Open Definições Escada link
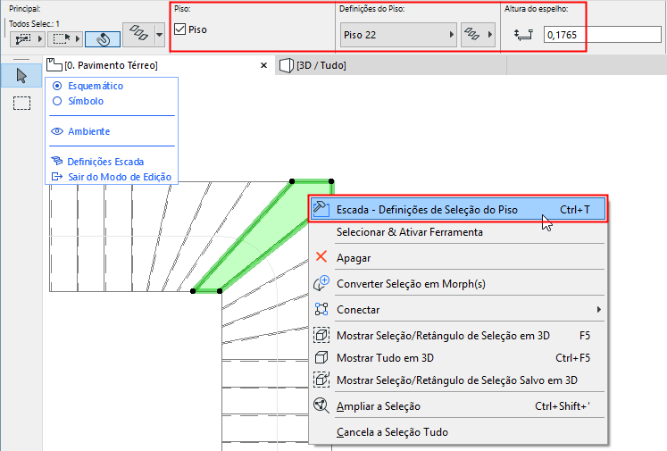Image resolution: width=667 pixels, height=451 pixels. (105, 162)
